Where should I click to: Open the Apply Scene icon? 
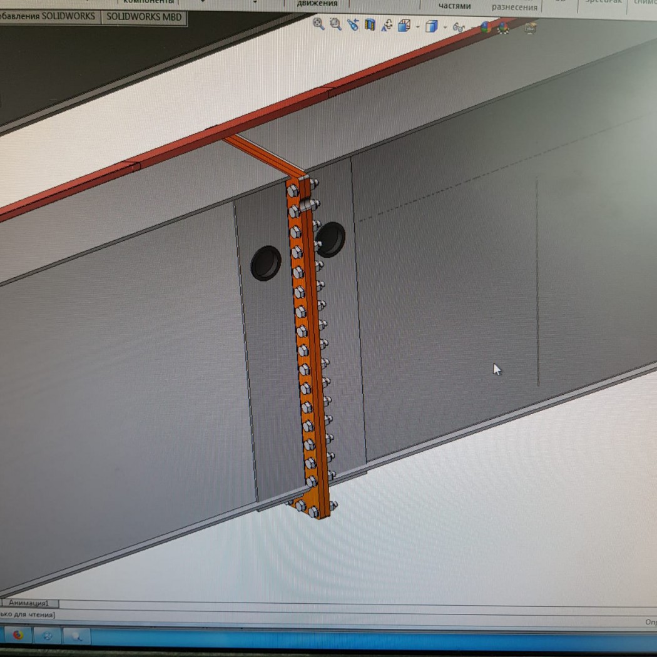click(x=503, y=28)
